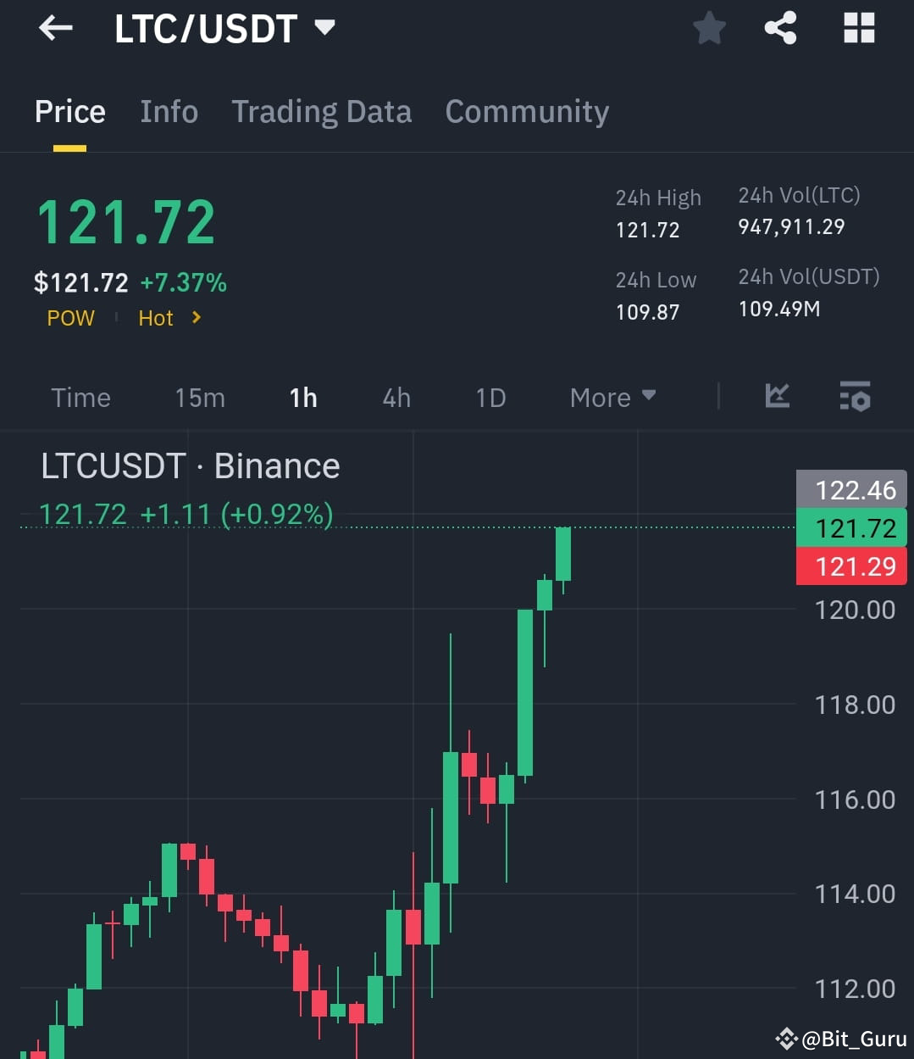Screen dimensions: 914x1059
Task: Switch to the Trading Data tab
Action: pyautogui.click(x=321, y=111)
